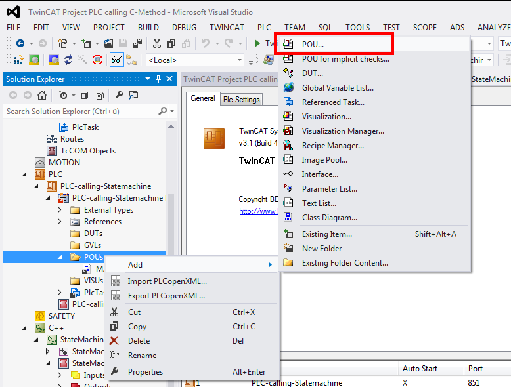Collapse the C++ node in tree
Viewport: 511px width, 387px height.
(24, 328)
